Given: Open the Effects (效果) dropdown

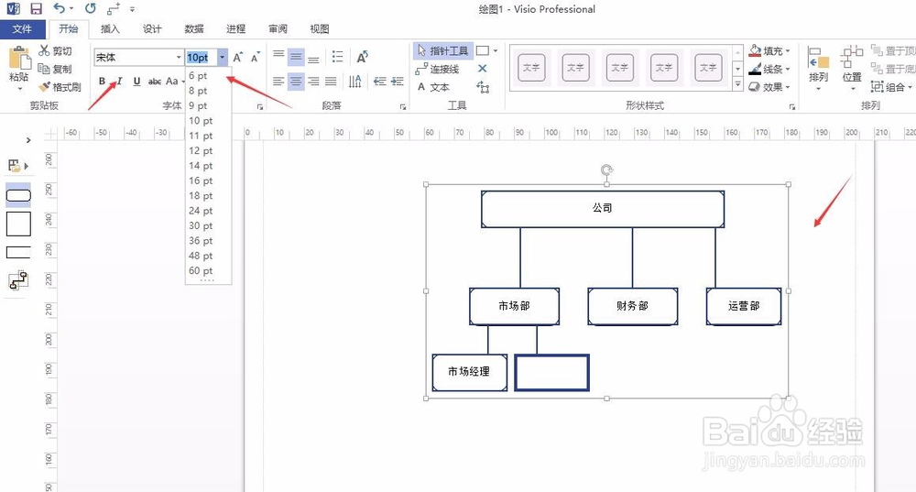Looking at the screenshot, I should point(769,87).
